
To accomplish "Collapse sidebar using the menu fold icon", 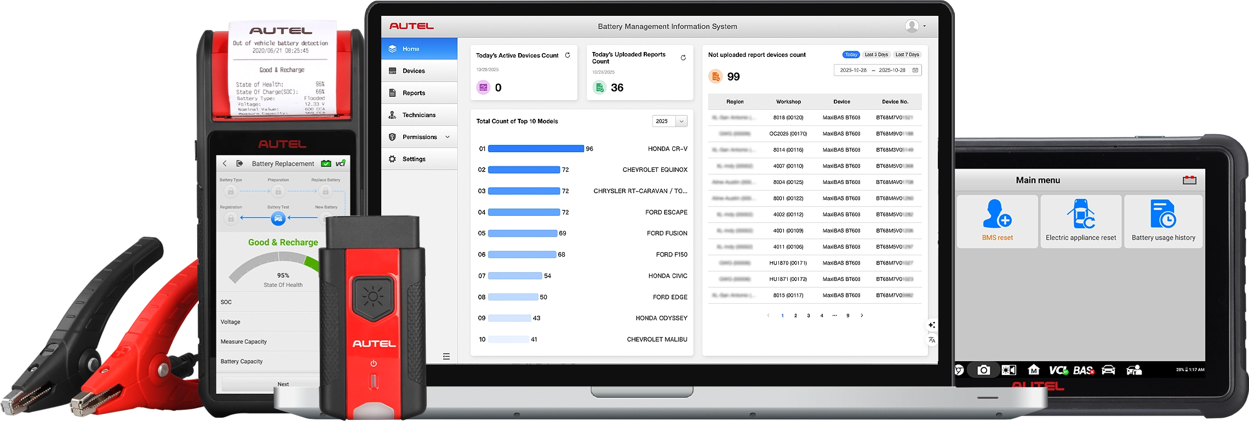I will click(x=446, y=356).
